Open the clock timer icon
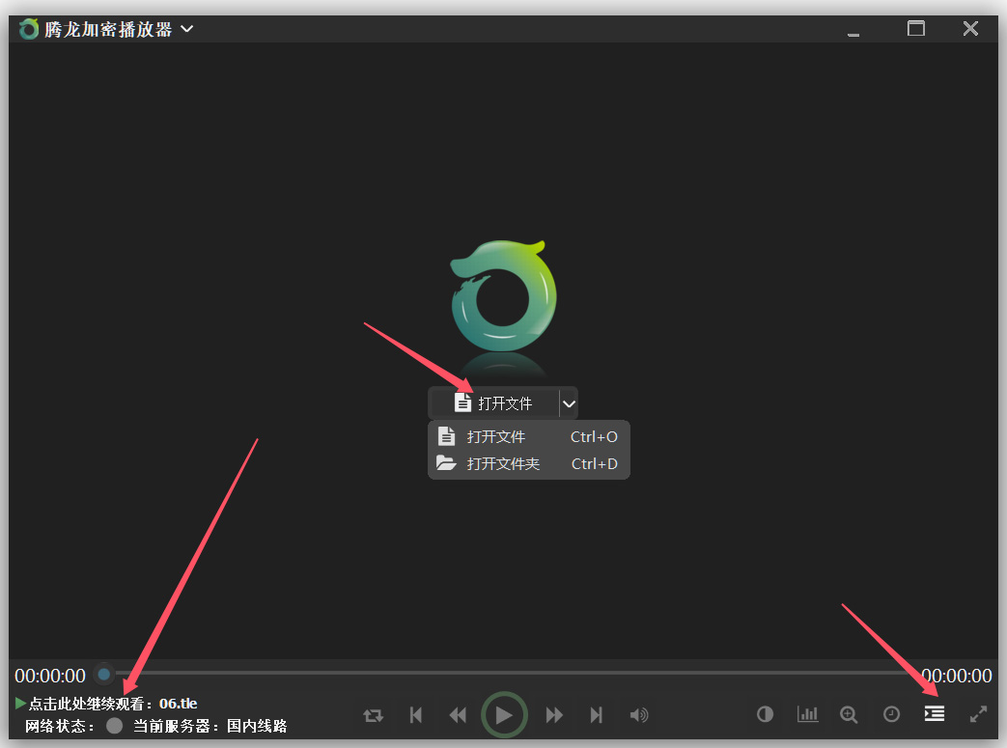This screenshot has height=748, width=1007. (x=891, y=714)
